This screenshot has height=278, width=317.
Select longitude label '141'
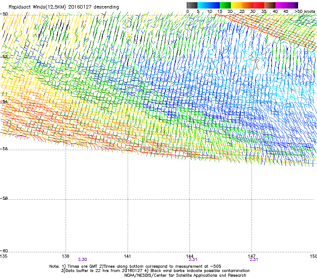[x=127, y=256]
